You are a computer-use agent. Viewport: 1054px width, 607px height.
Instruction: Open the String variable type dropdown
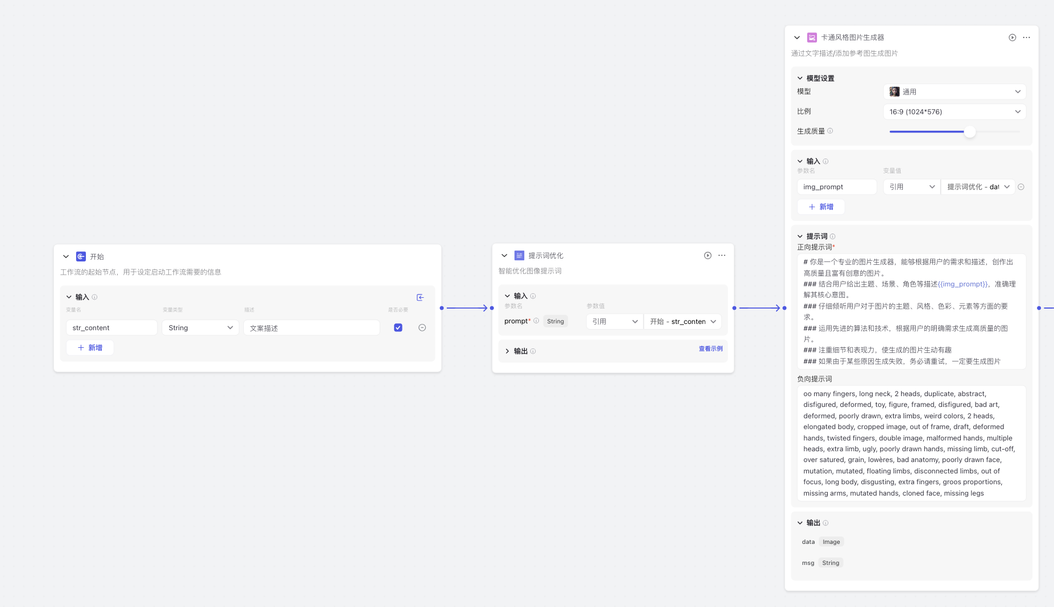(200, 328)
